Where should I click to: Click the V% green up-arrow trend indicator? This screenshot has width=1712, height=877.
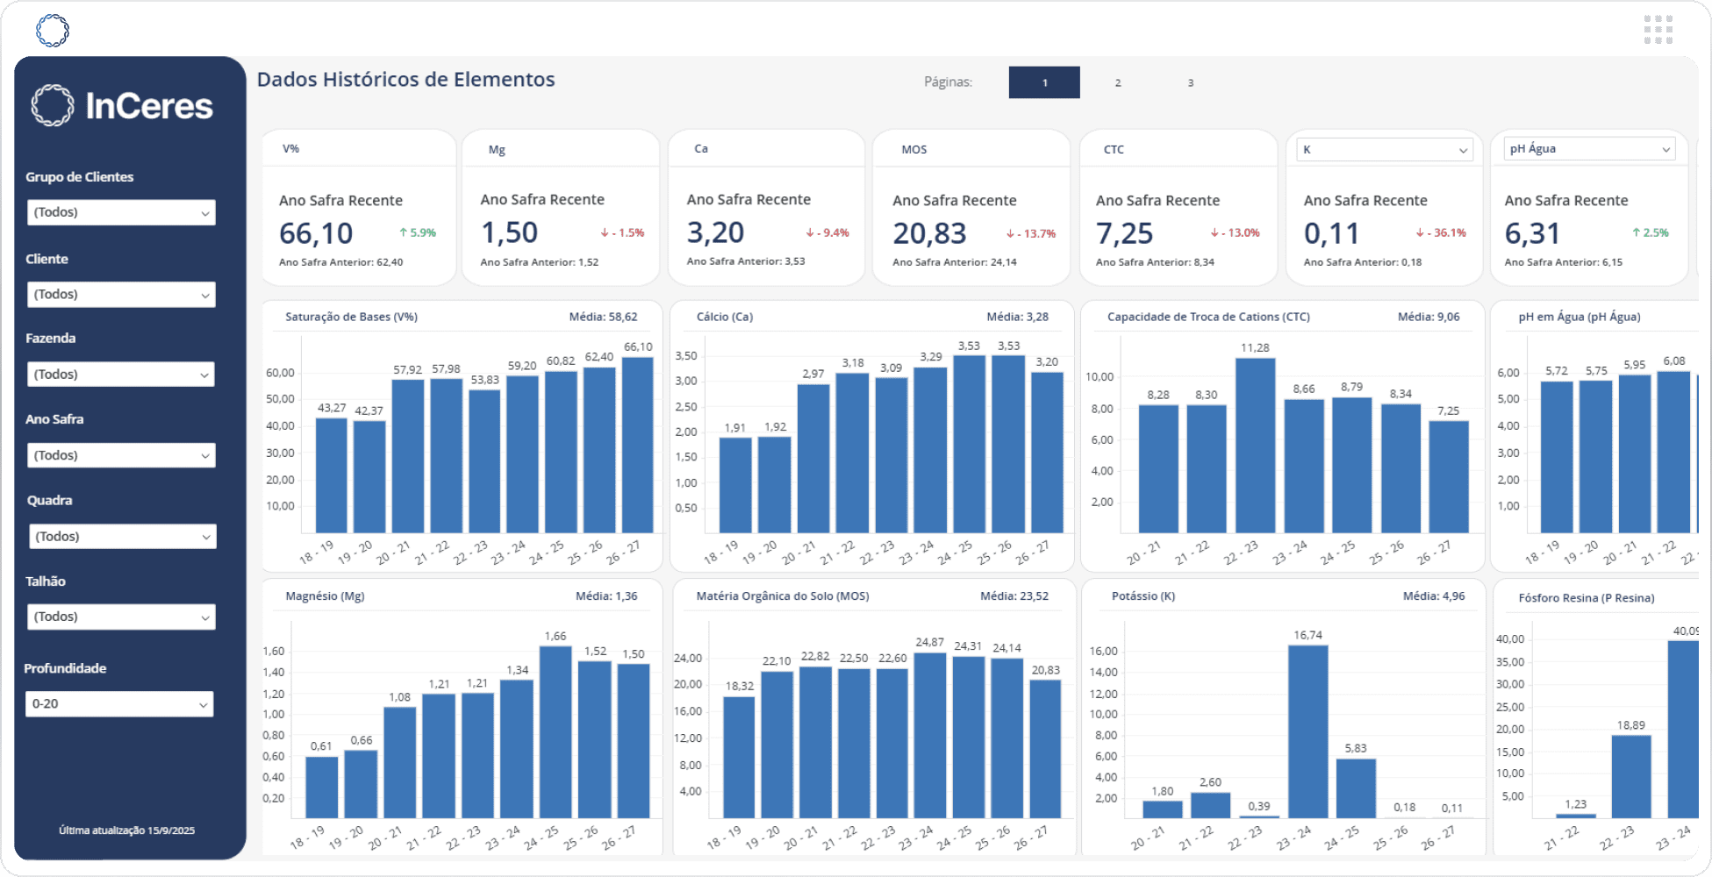click(418, 233)
